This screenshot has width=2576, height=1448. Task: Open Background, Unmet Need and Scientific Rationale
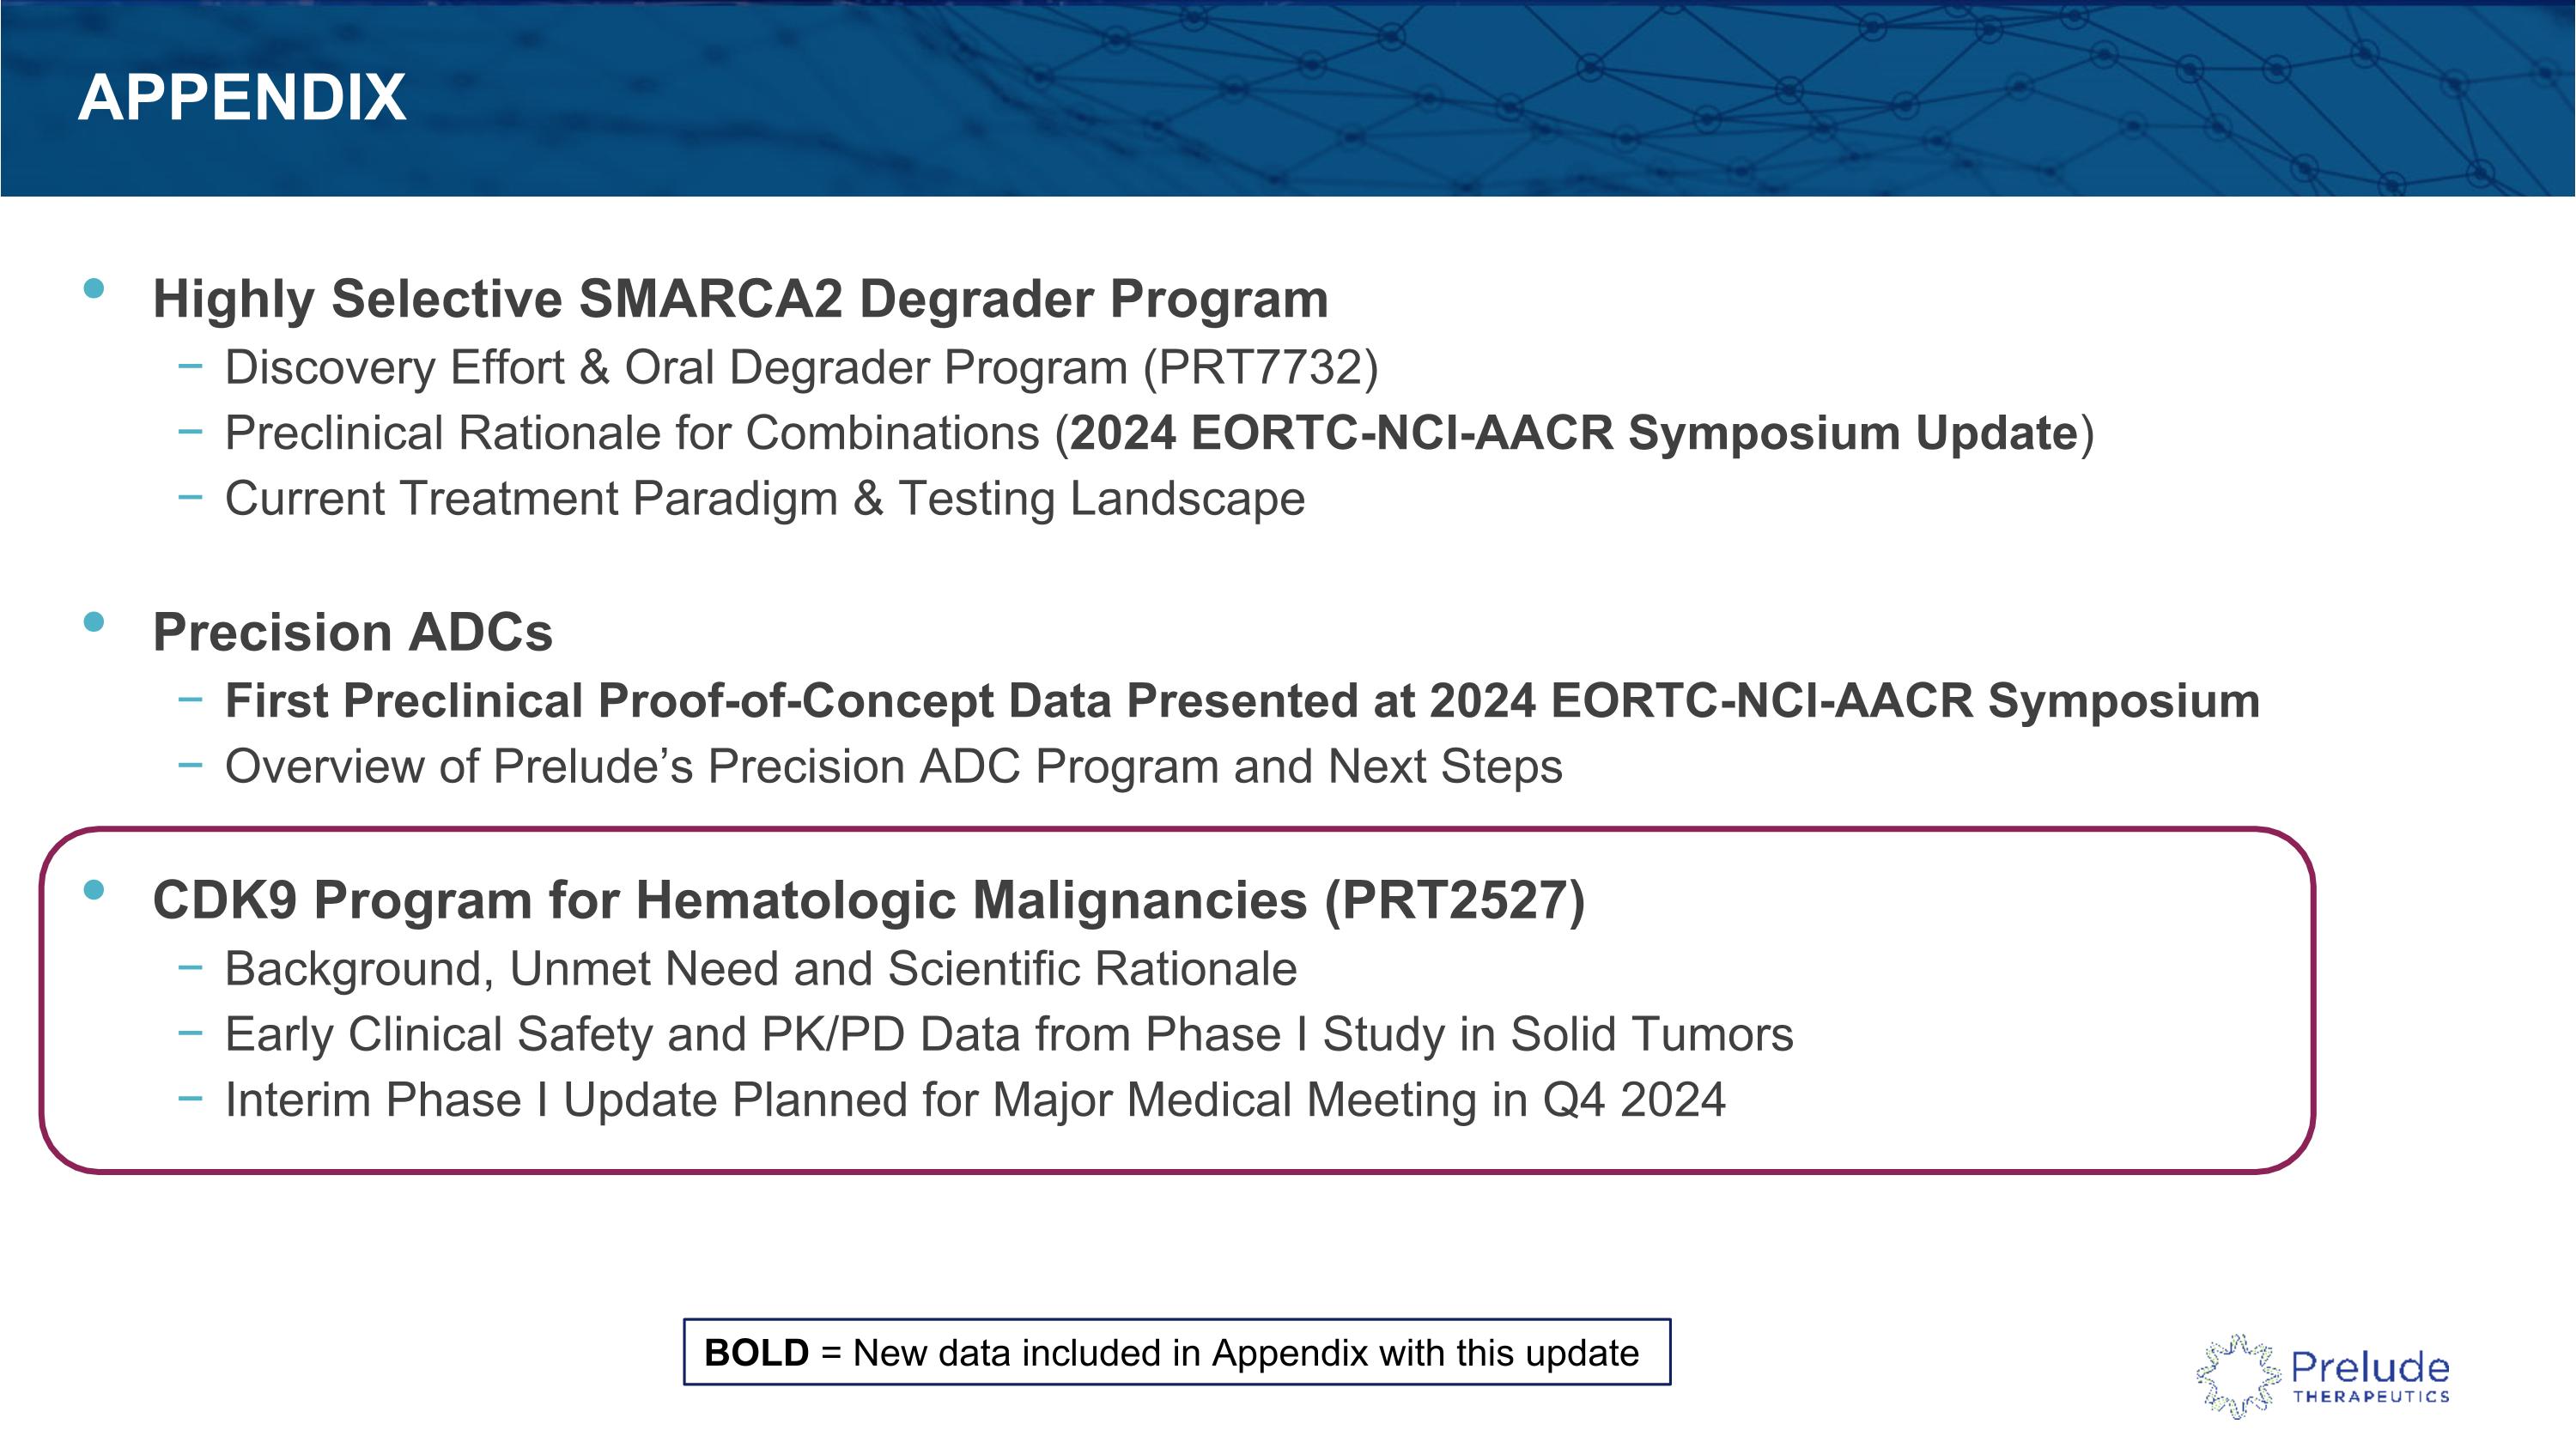tap(761, 968)
